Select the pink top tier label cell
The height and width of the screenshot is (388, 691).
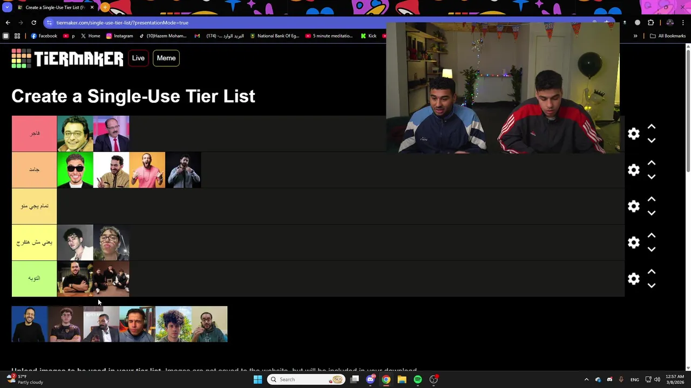(34, 134)
